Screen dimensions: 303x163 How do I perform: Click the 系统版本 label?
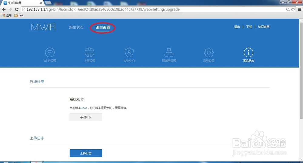[77, 99]
